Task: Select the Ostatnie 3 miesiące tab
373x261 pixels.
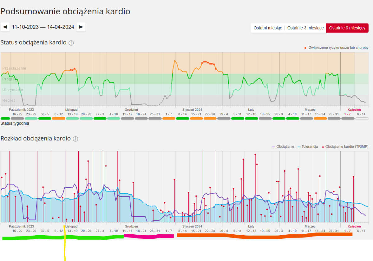Action: click(305, 28)
